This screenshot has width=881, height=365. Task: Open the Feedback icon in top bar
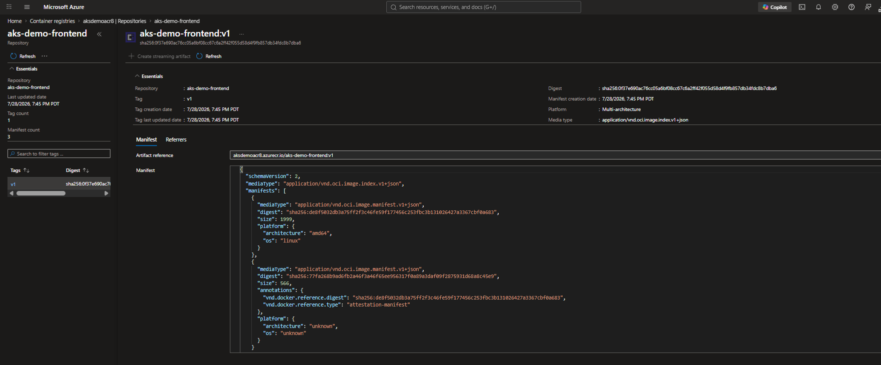(868, 7)
